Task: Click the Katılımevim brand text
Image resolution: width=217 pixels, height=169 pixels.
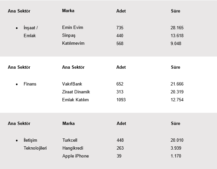Action: pos(73,43)
